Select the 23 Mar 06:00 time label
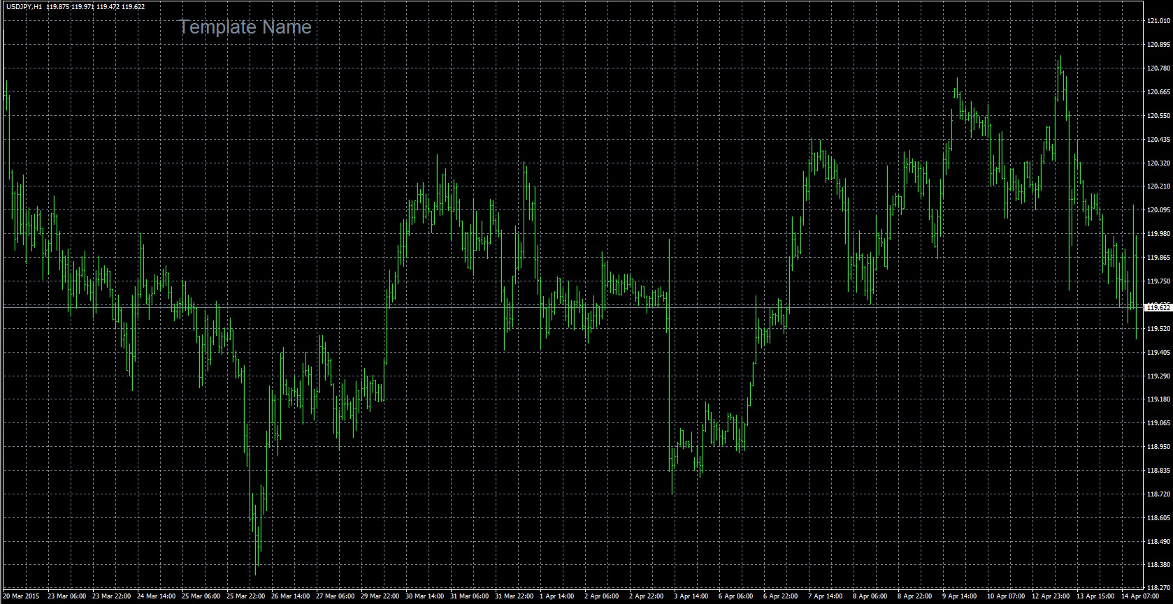Image resolution: width=1173 pixels, height=604 pixels. 66,597
